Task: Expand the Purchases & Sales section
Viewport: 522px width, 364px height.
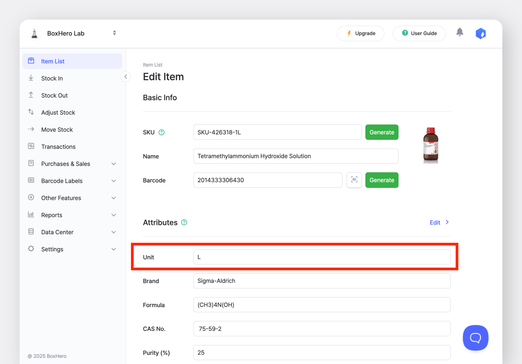Action: click(66, 164)
